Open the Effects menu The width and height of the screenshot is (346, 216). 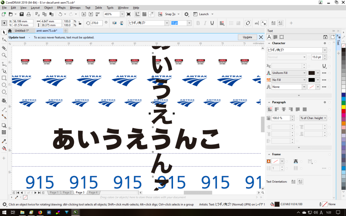point(61,7)
